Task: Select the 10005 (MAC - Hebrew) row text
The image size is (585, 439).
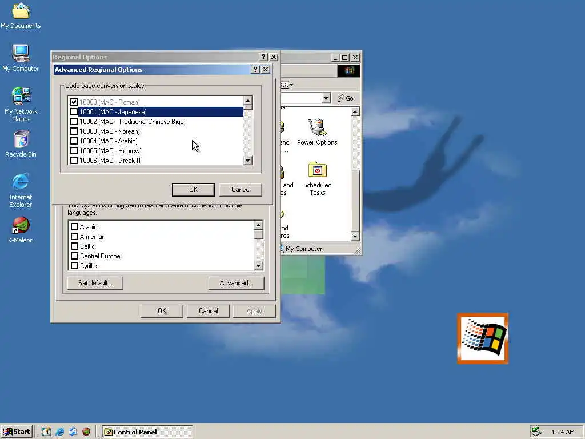Action: pyautogui.click(x=110, y=151)
